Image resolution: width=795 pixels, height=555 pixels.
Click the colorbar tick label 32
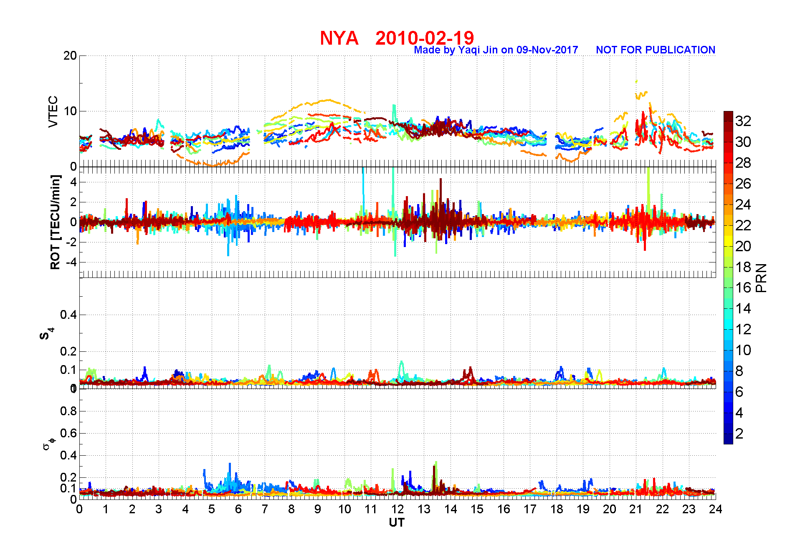click(x=743, y=121)
